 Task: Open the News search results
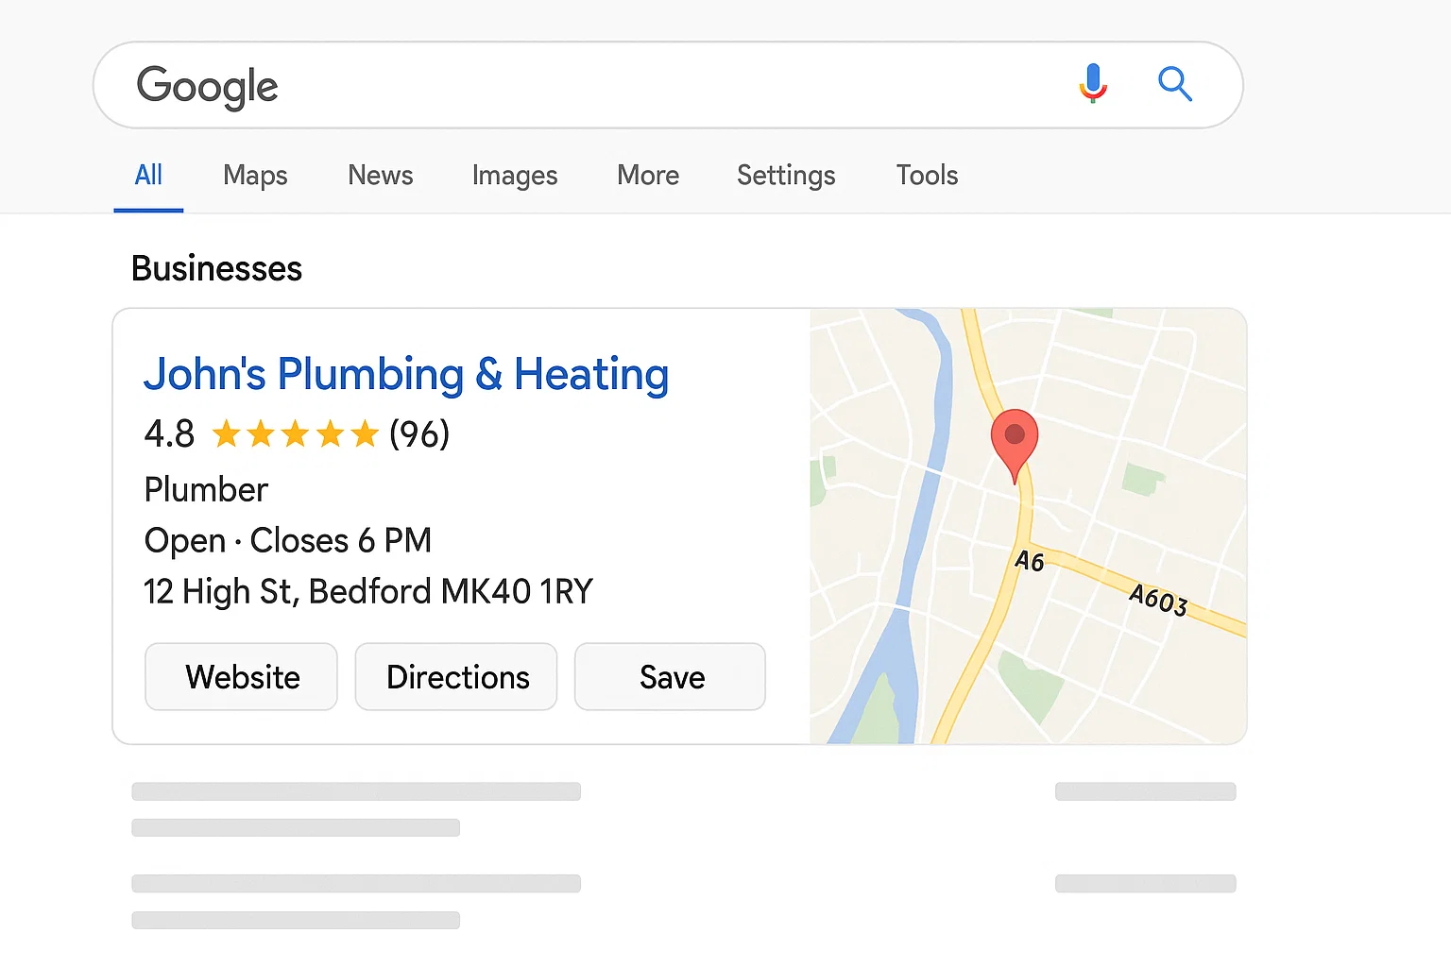tap(380, 176)
